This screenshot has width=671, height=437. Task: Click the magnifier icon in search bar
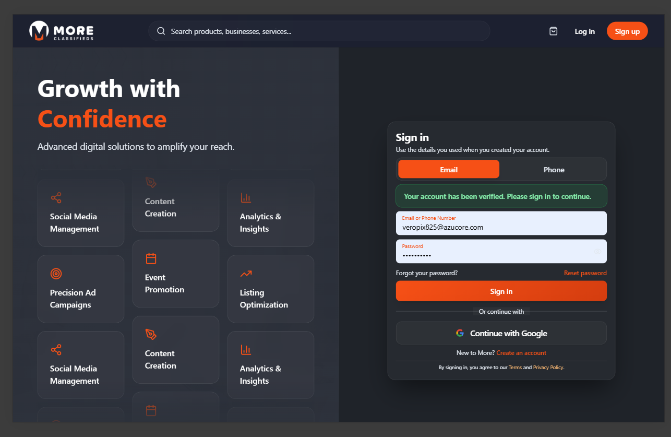(161, 31)
